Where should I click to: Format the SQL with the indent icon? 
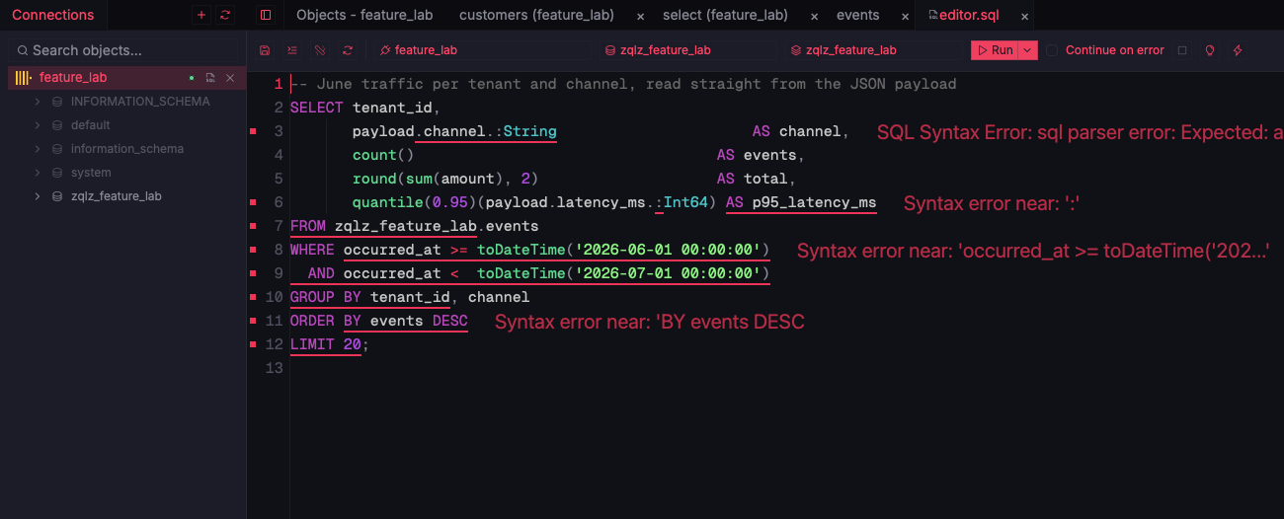pos(292,50)
